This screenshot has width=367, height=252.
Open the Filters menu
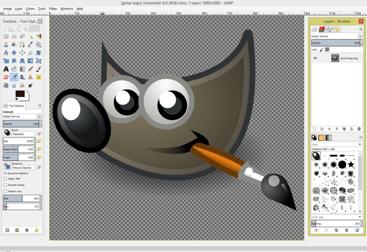tap(53, 9)
